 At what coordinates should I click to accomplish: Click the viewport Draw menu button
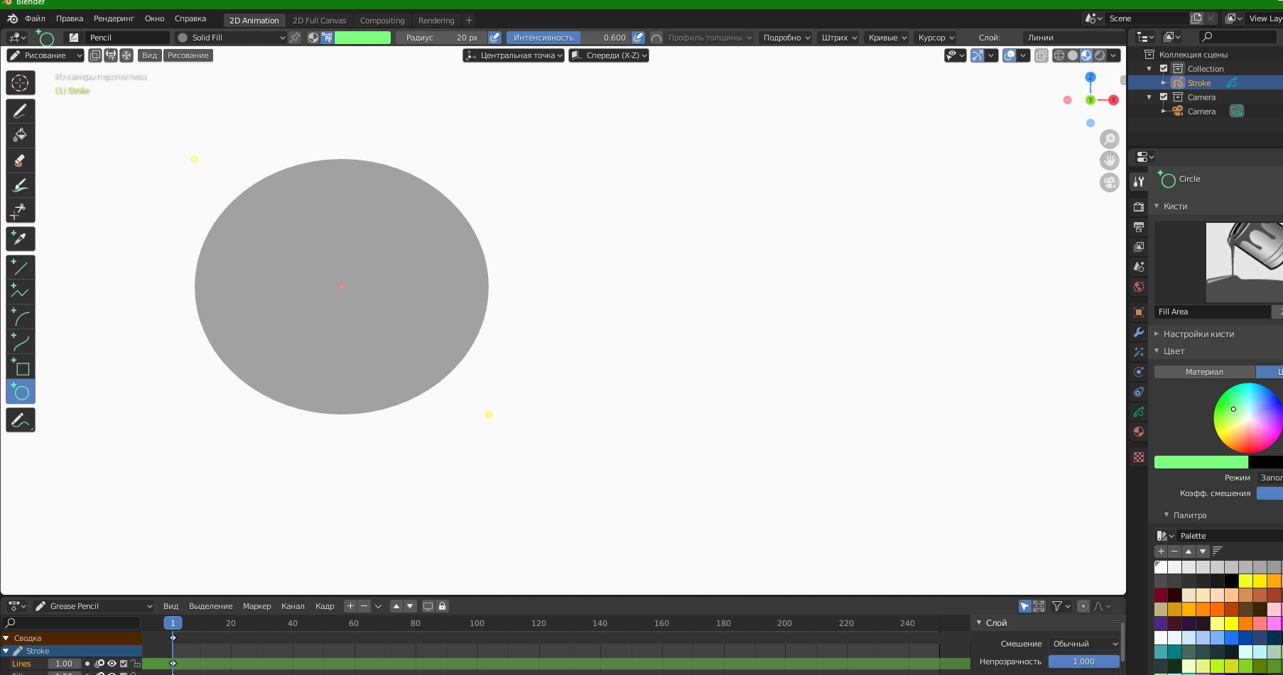coord(188,55)
